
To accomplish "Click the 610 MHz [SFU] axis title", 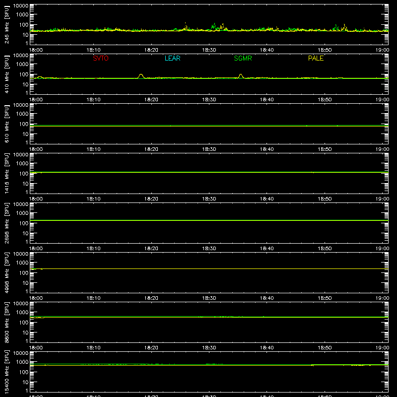I will pos(7,124).
